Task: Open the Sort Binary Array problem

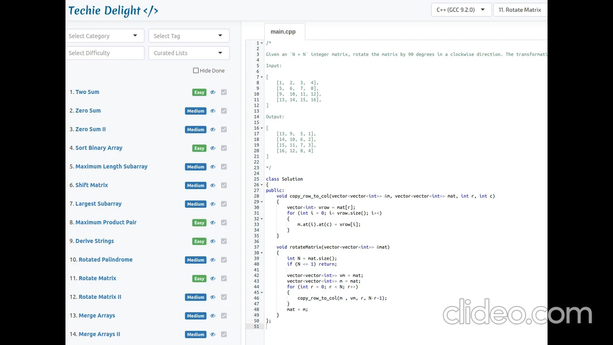Action: 99,148
